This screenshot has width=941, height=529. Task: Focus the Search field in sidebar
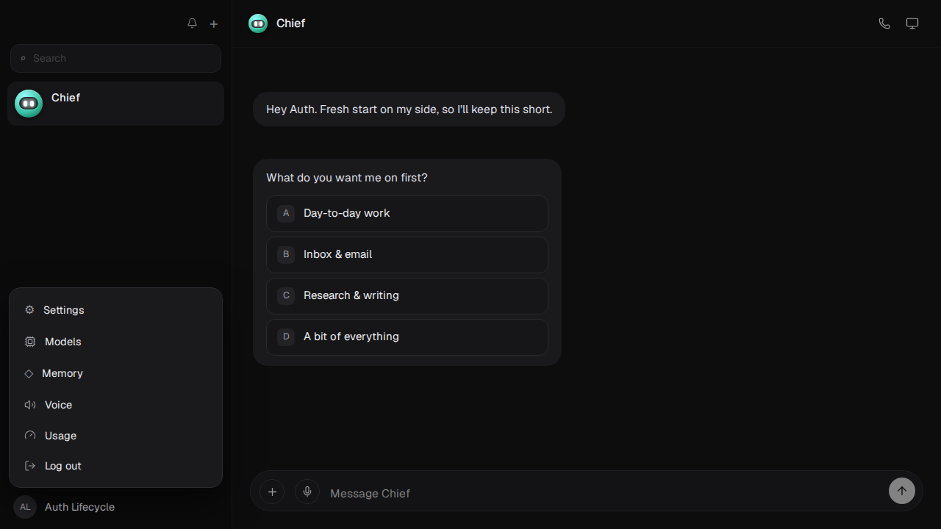click(115, 58)
